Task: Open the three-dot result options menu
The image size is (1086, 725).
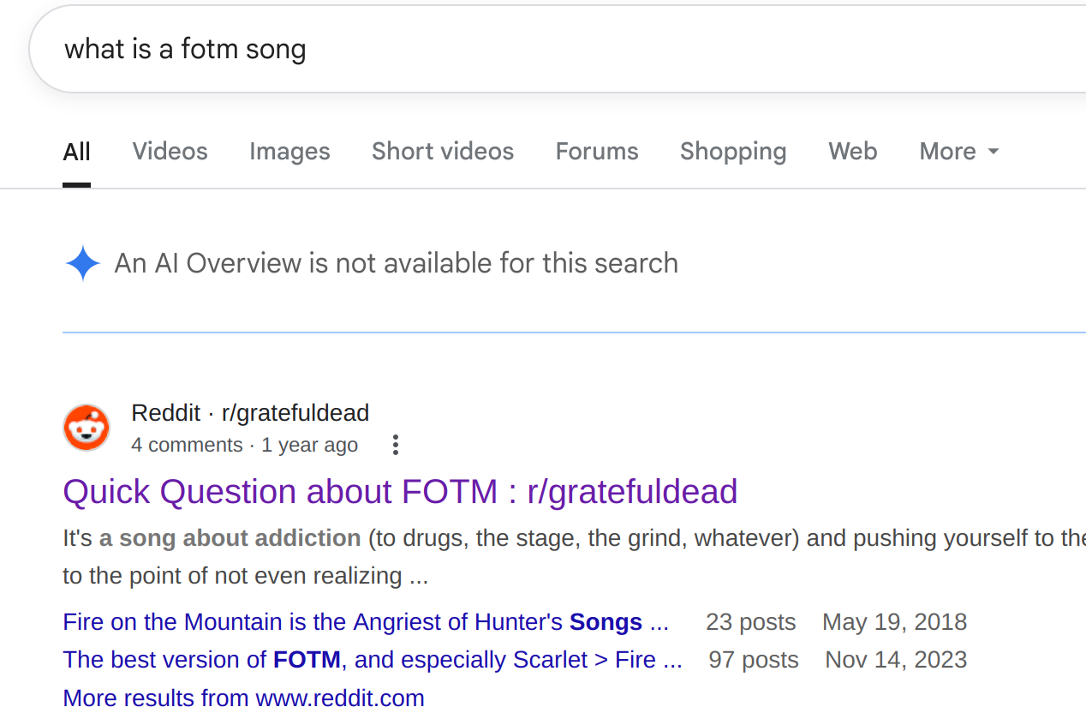Action: pos(395,445)
